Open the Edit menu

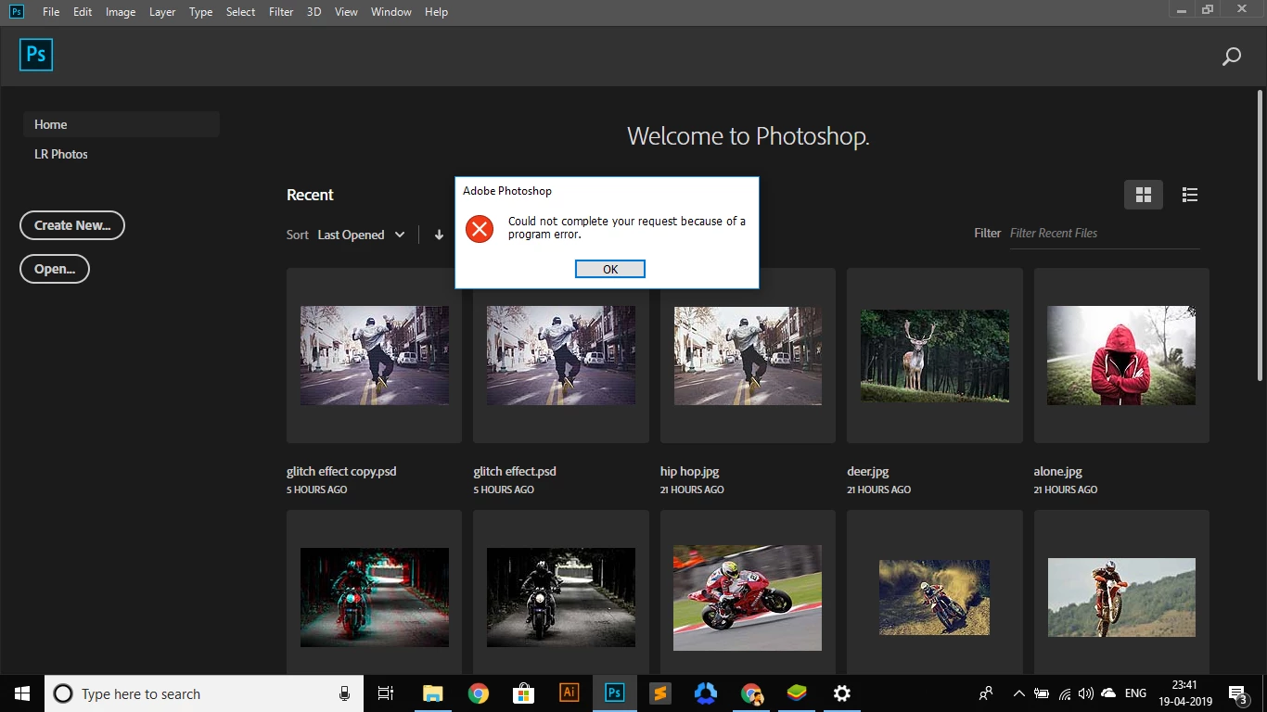click(83, 12)
